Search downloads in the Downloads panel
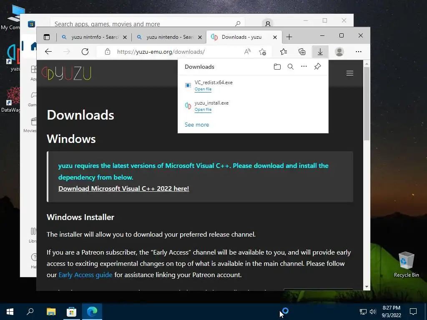The width and height of the screenshot is (427, 320). click(x=291, y=67)
